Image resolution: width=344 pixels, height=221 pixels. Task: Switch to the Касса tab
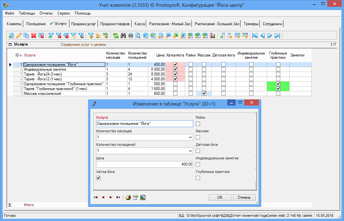[140, 24]
